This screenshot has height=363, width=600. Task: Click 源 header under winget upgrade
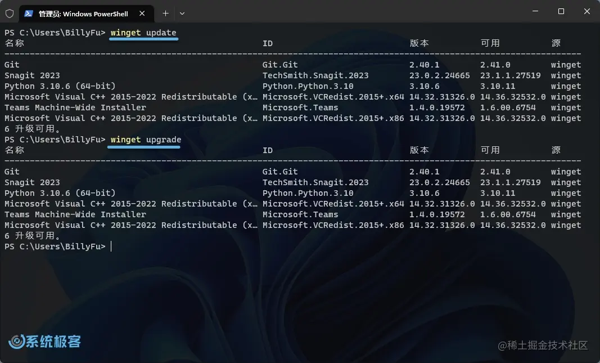coord(556,150)
